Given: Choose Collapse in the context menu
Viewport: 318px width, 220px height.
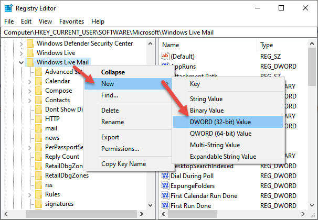Looking at the screenshot, I should click(129, 72).
